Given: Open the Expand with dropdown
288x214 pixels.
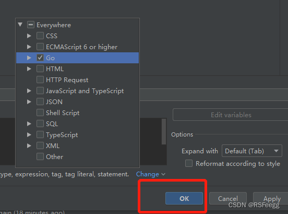Looking at the screenshot, I should (252, 151).
